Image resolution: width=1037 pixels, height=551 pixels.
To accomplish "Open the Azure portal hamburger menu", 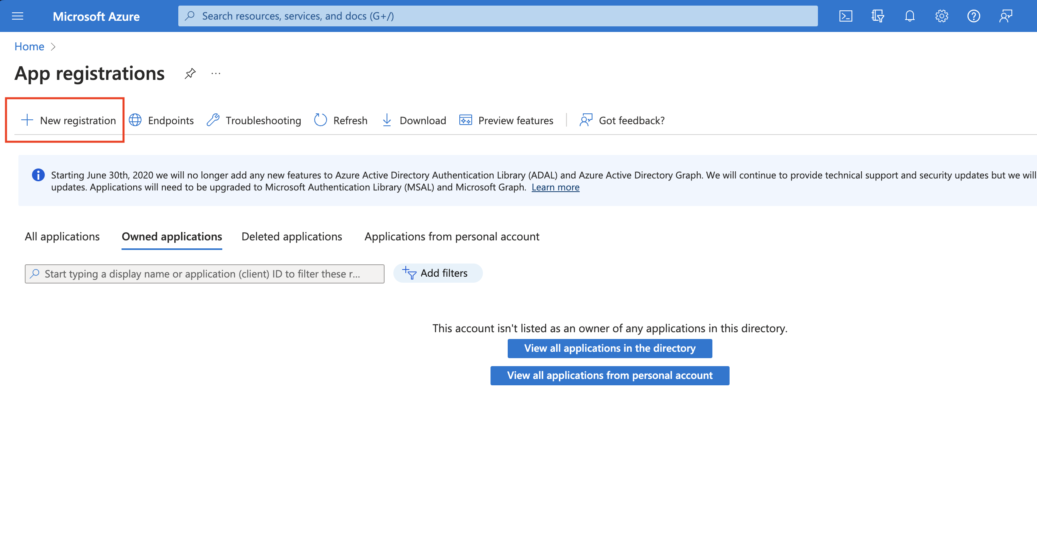I will pos(18,16).
